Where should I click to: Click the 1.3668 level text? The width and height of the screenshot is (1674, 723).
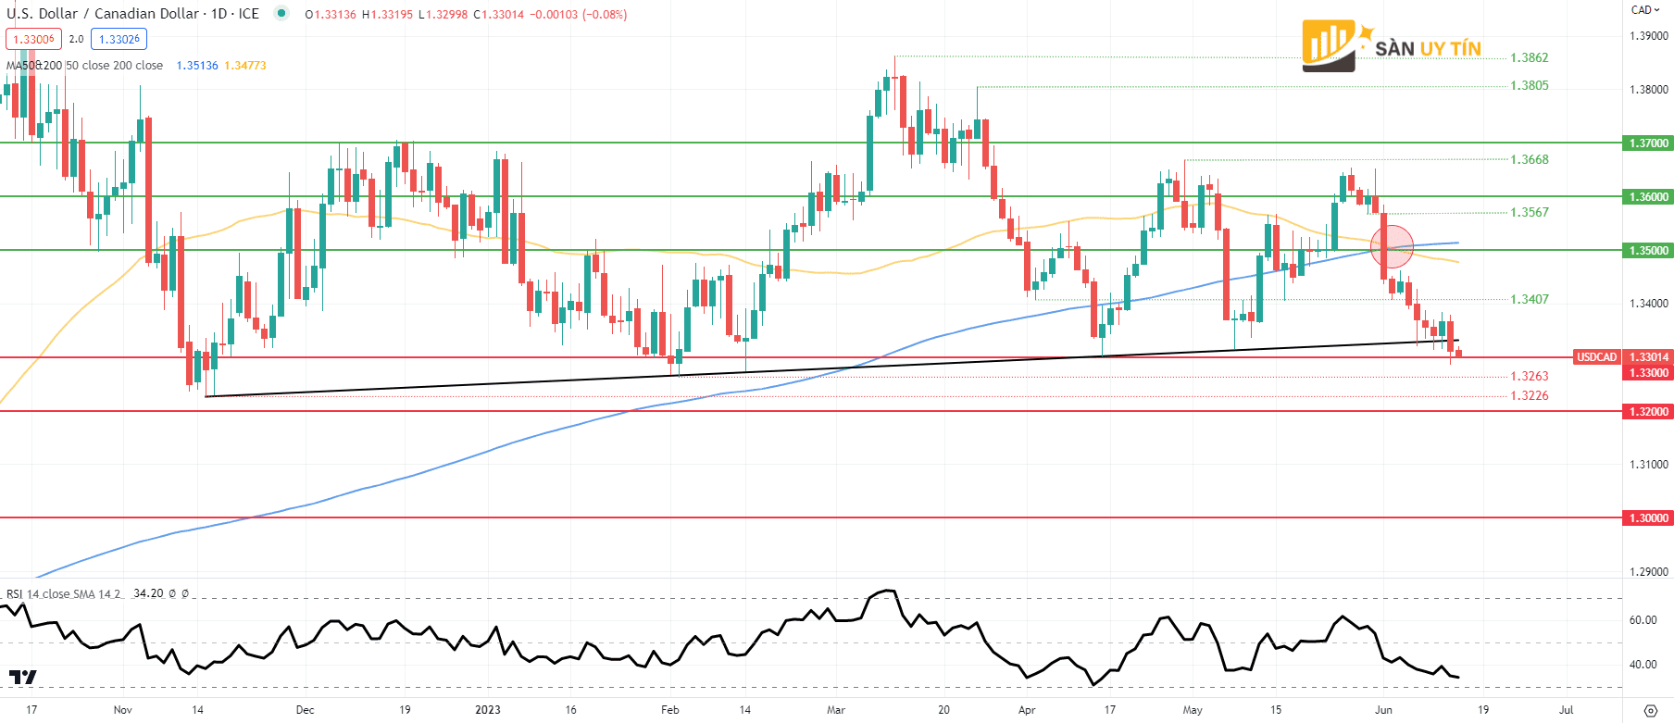1530,159
